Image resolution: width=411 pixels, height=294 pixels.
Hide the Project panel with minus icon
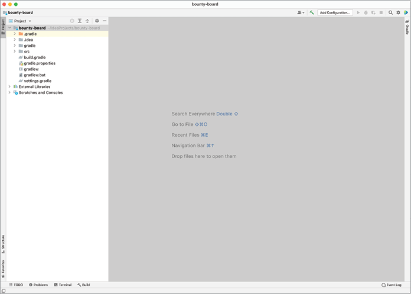point(105,21)
